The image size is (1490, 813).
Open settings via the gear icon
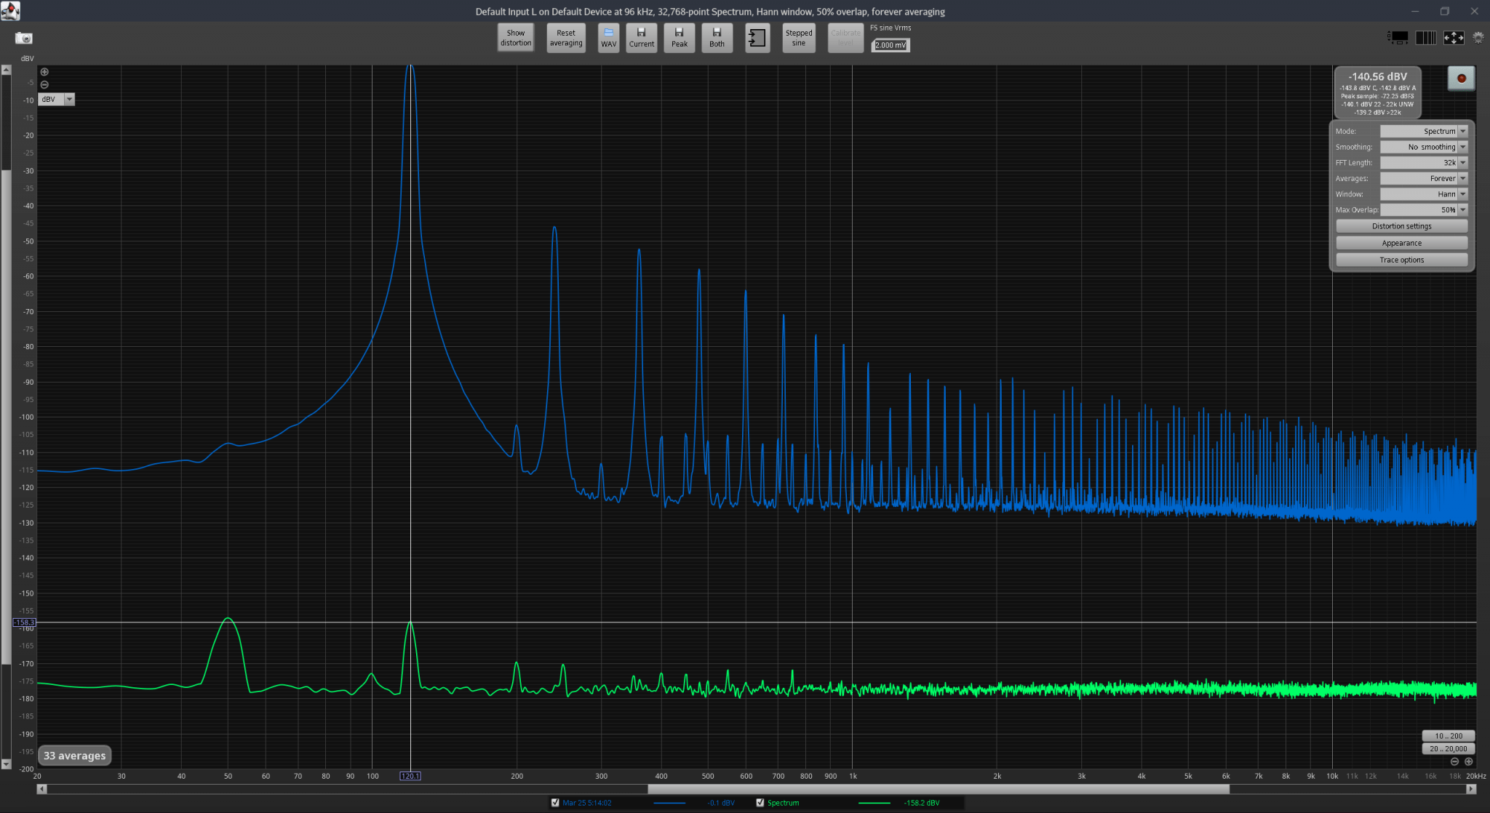tap(1478, 37)
